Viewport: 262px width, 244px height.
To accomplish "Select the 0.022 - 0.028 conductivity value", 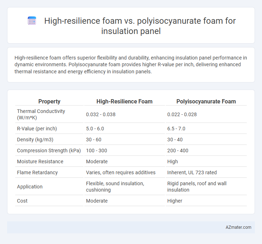I will 182,114.
